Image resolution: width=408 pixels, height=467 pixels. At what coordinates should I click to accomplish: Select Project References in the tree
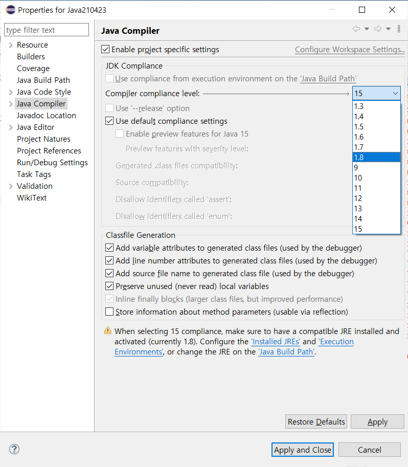pos(49,151)
